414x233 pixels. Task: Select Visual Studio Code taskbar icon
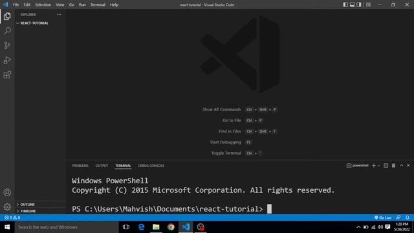[x=186, y=227]
